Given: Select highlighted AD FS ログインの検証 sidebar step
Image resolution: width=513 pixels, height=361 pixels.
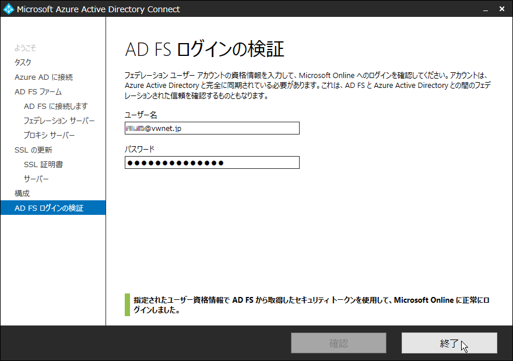Looking at the screenshot, I should click(x=53, y=208).
